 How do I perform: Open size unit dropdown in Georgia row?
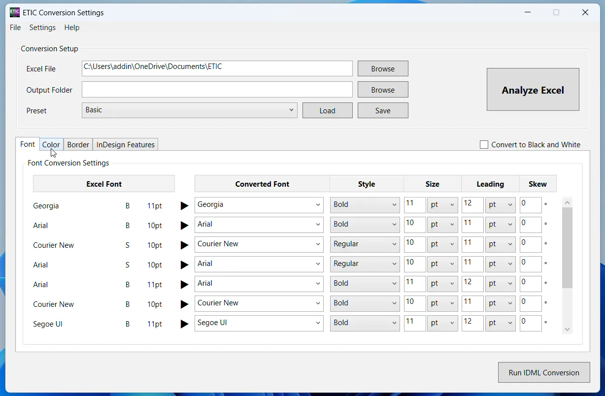(442, 205)
